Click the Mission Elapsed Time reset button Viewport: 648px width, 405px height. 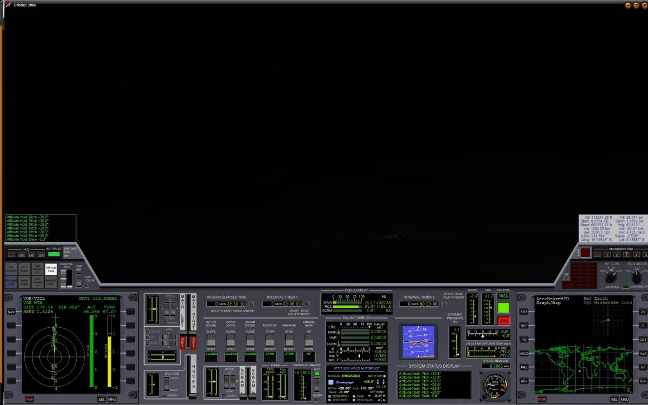(x=252, y=304)
